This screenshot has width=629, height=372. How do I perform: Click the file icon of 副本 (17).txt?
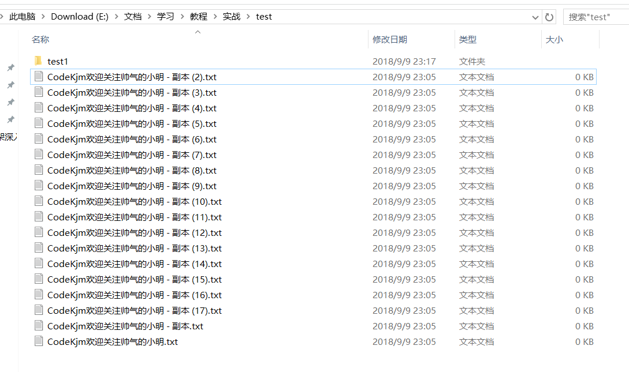(39, 310)
